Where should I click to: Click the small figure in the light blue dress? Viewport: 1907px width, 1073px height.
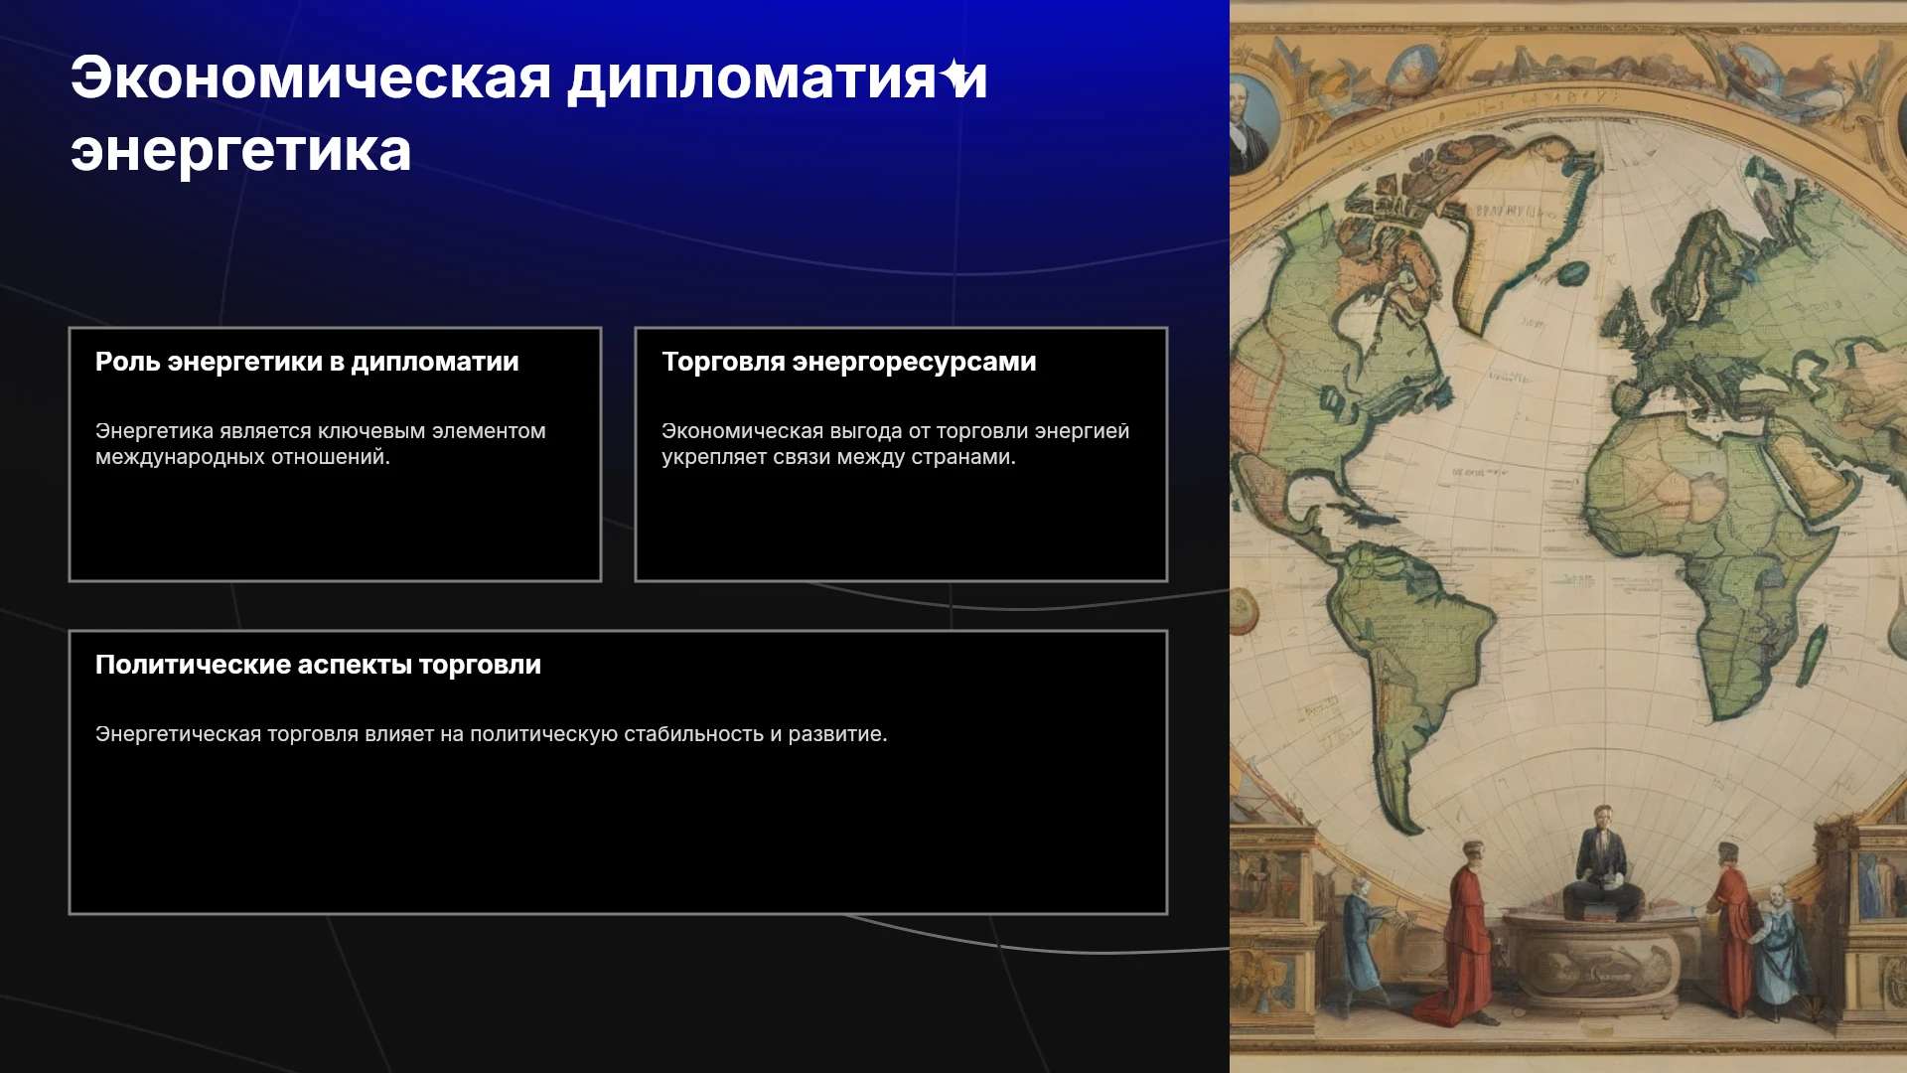pos(1777,954)
